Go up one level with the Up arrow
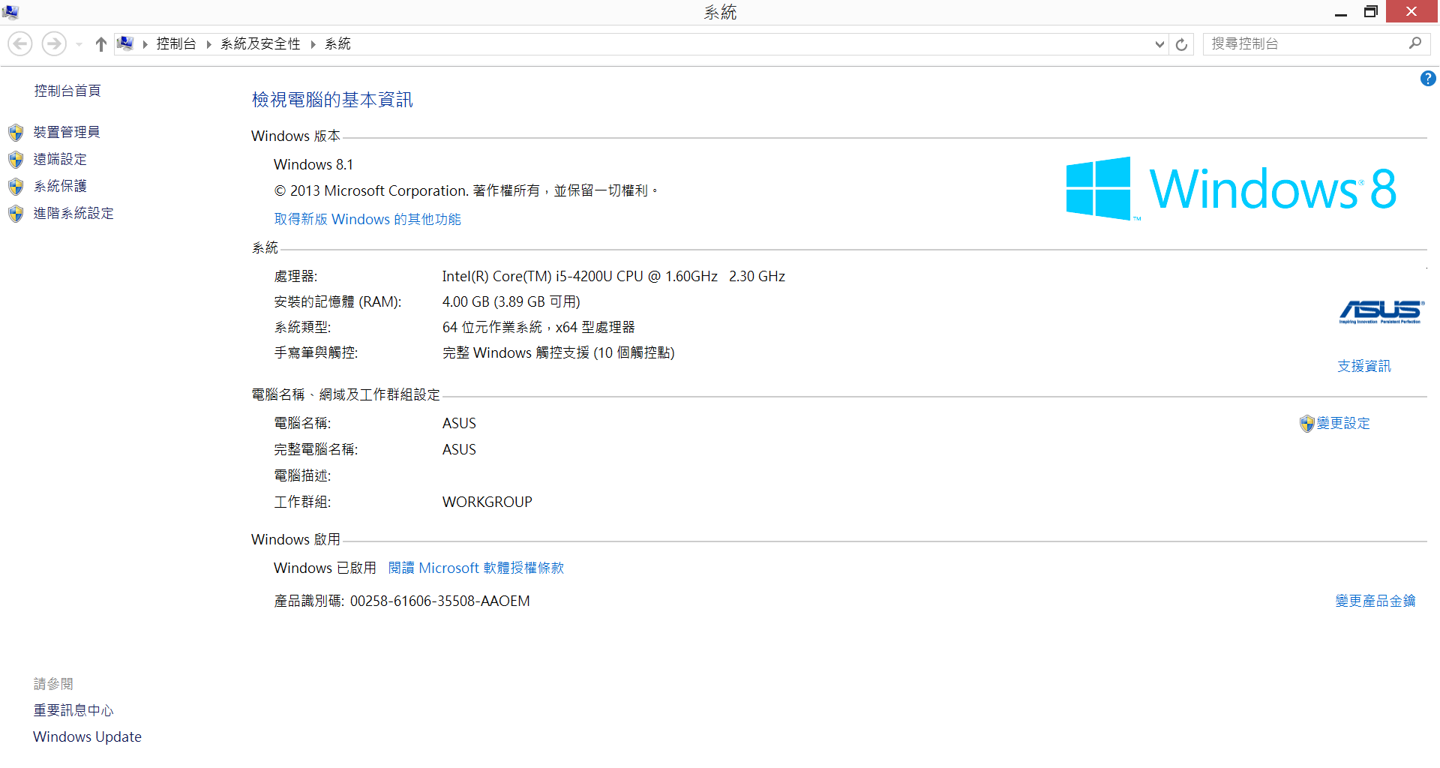This screenshot has width=1440, height=768. click(x=100, y=44)
